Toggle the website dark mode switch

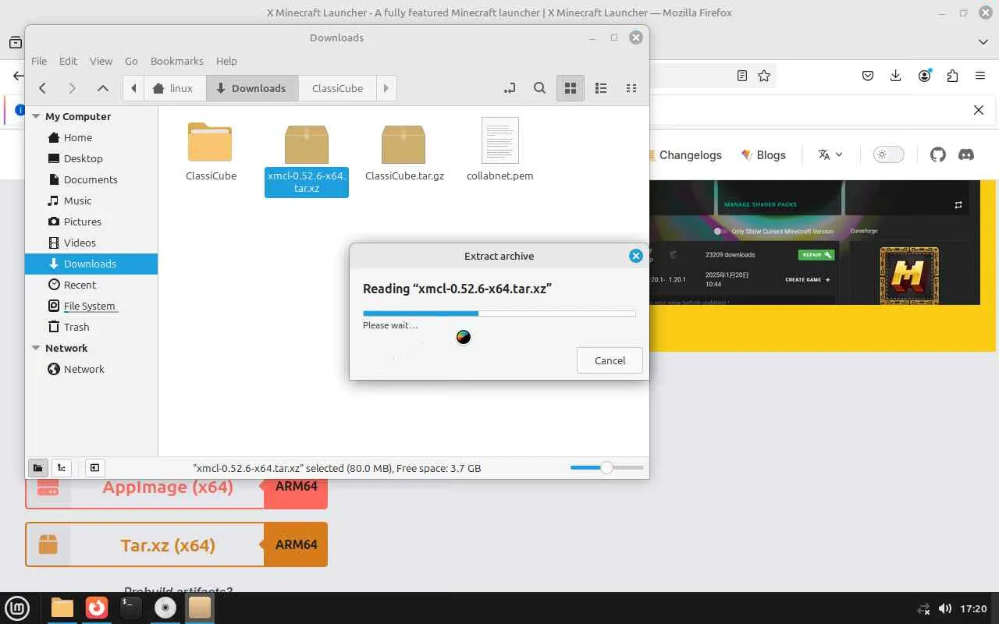tap(888, 154)
